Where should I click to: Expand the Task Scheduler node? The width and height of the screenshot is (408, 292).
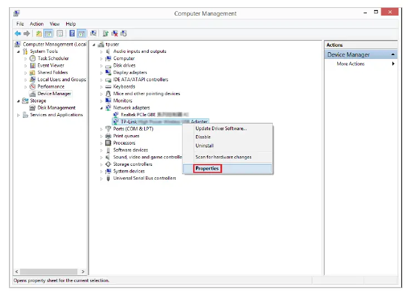(x=26, y=59)
